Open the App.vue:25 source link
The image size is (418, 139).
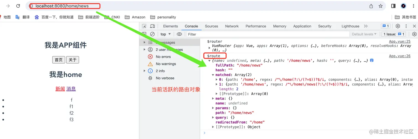[400, 41]
